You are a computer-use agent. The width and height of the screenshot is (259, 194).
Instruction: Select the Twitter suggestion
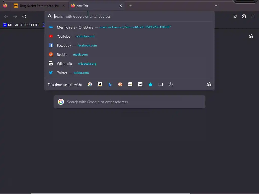point(129,72)
